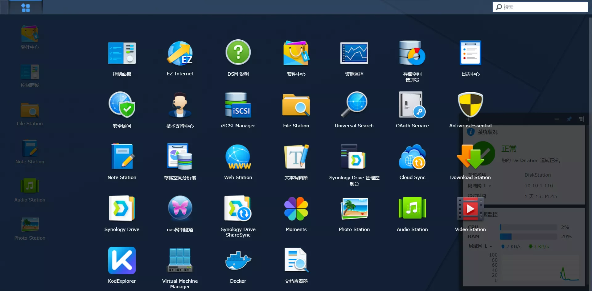592x291 pixels.
Task: Click the RAM usage bar
Action: [x=528, y=237]
